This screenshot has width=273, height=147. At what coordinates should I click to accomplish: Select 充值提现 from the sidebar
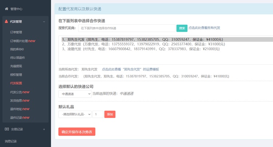16,66
